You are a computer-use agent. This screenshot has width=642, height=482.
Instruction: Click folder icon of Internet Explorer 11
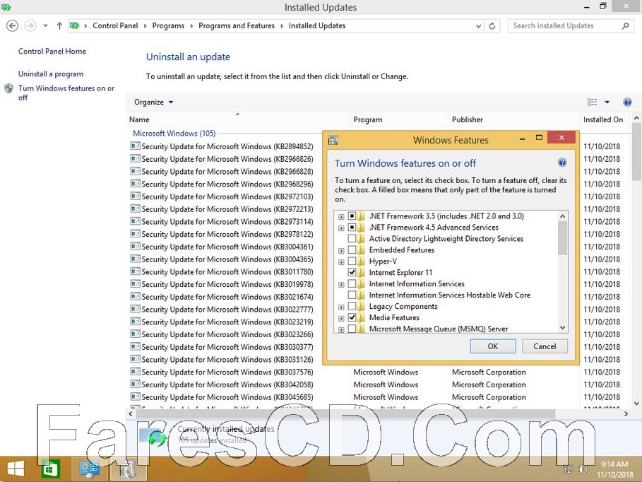(x=361, y=273)
